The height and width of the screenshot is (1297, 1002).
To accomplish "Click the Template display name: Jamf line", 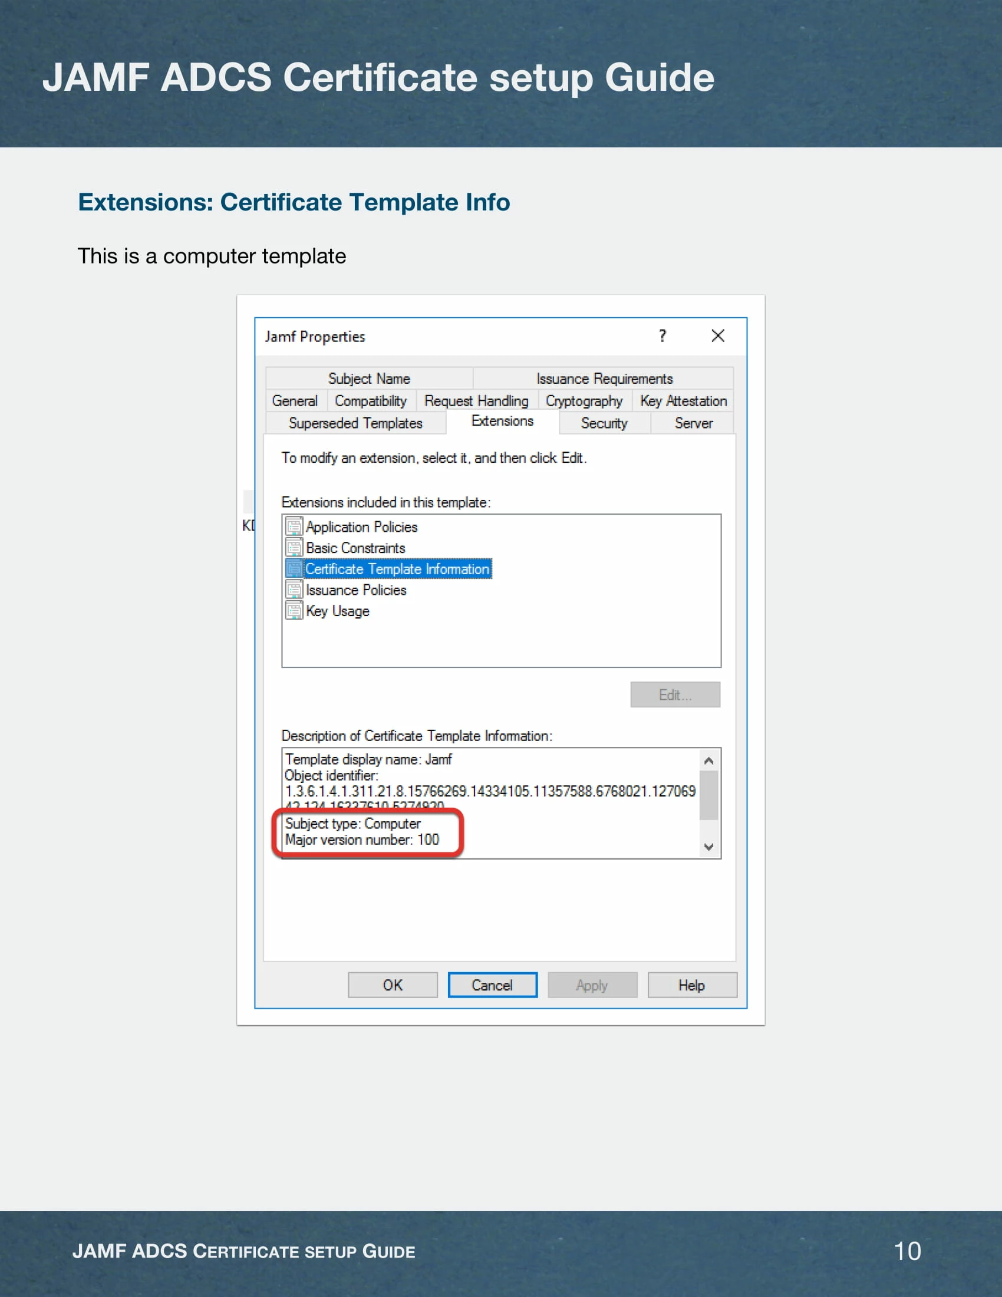I will (368, 759).
